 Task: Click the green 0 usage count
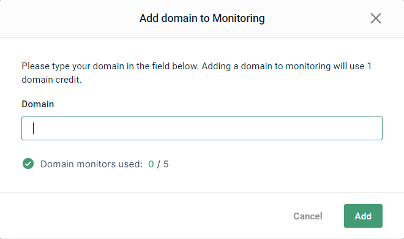(151, 164)
